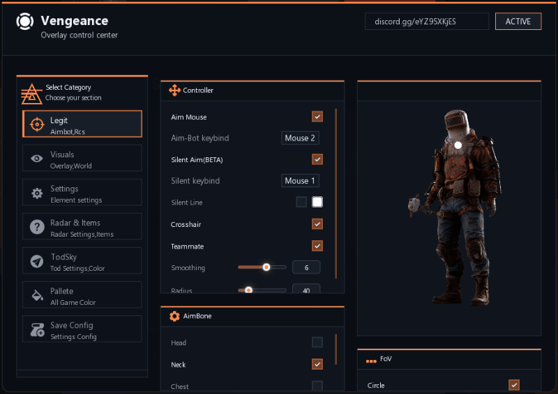This screenshot has height=394, width=558.
Task: Change the Silent keybind Mouse 1 selector
Action: point(300,181)
